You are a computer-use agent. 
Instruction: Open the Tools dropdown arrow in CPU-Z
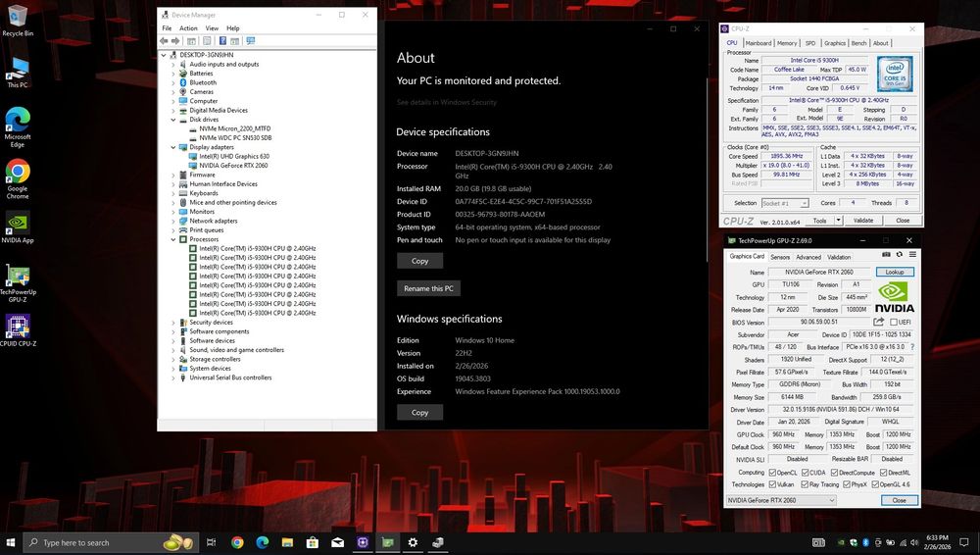point(838,221)
